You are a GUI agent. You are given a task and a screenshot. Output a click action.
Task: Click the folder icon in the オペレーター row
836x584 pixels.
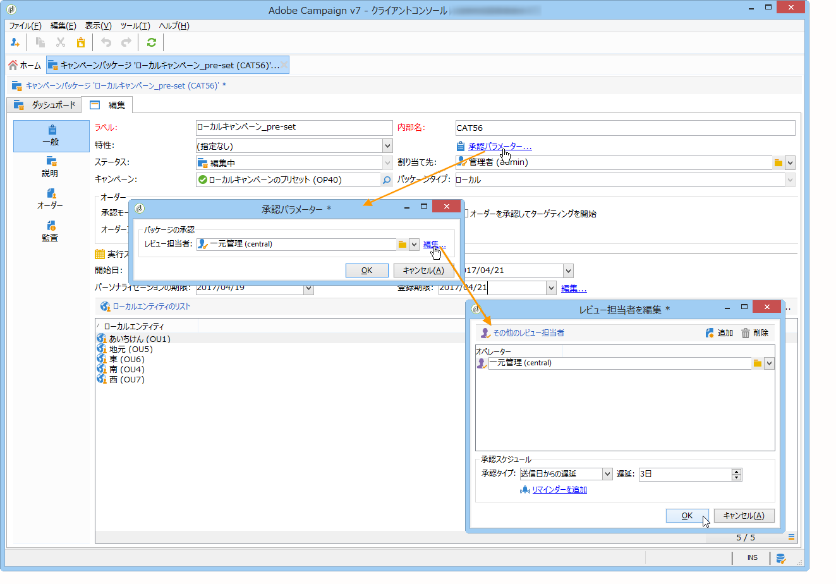(x=757, y=363)
